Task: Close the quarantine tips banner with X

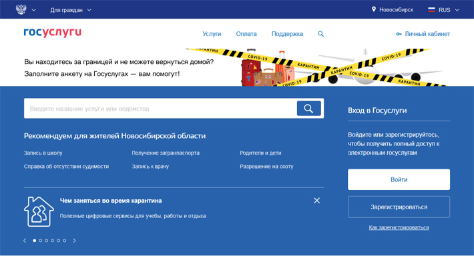Action: pyautogui.click(x=316, y=201)
